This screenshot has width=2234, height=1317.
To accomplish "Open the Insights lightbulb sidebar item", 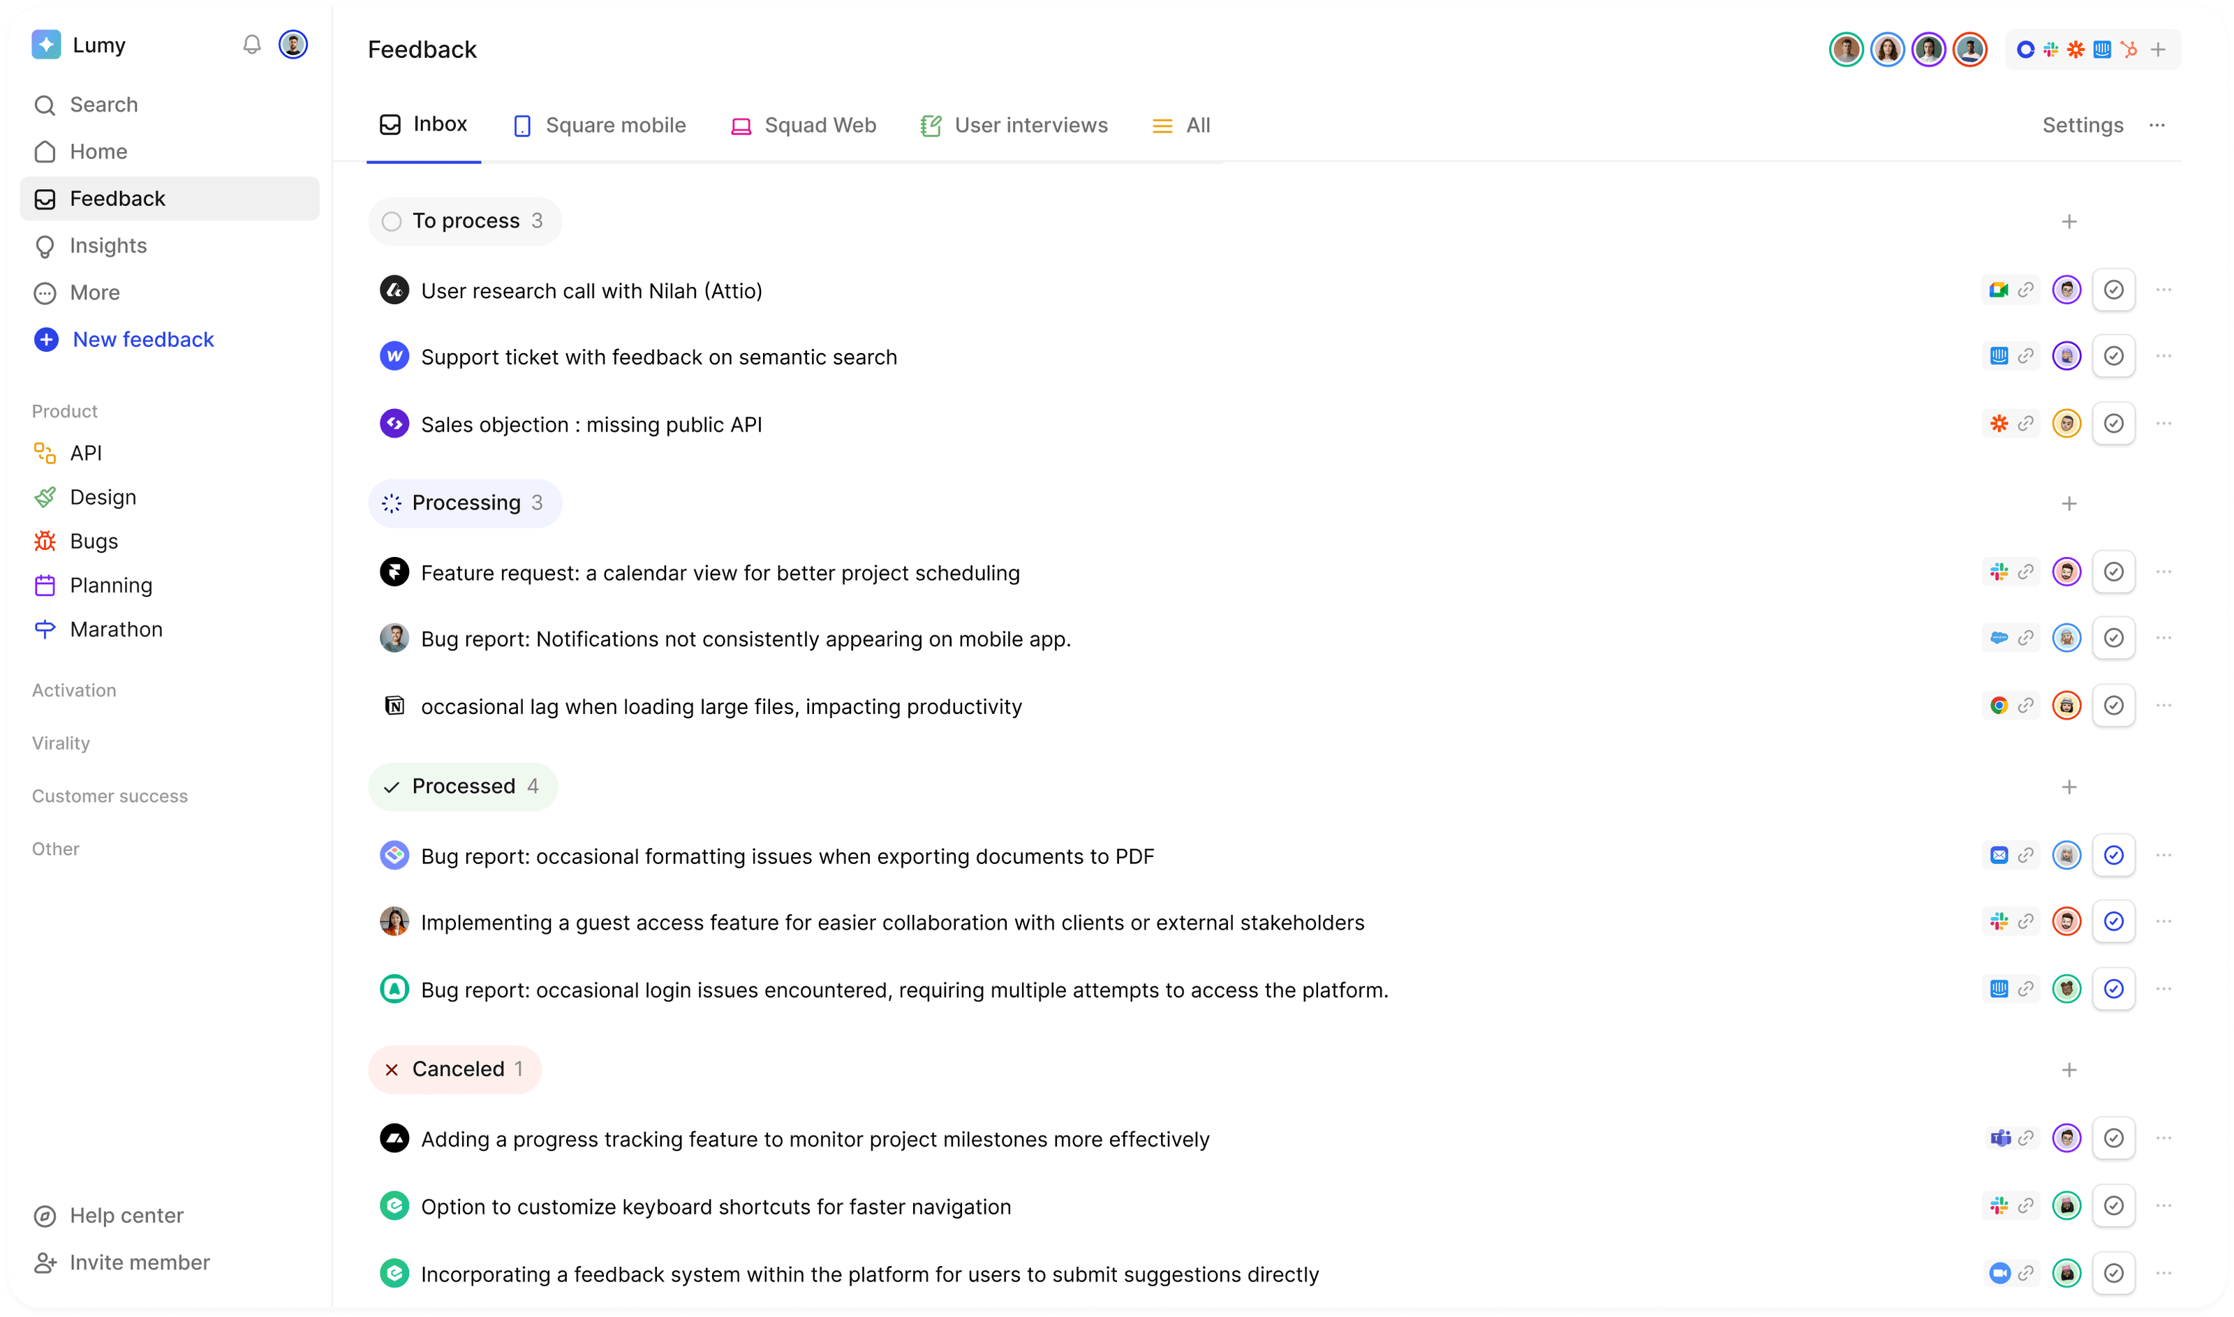I will [x=45, y=246].
